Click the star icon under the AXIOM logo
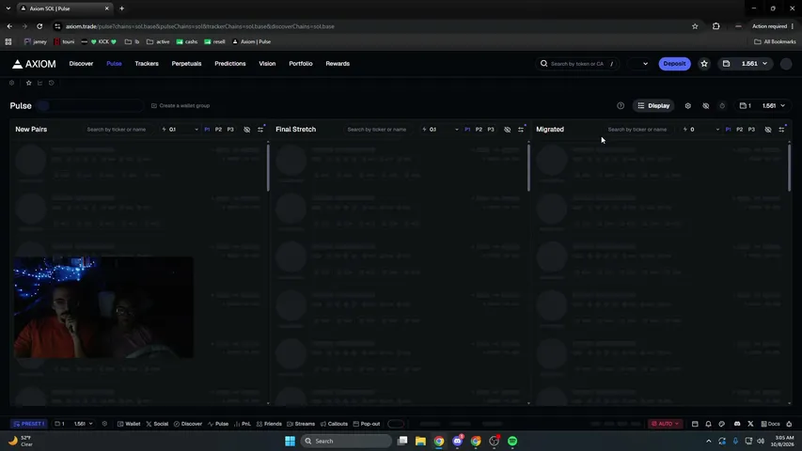The image size is (802, 451). click(28, 83)
